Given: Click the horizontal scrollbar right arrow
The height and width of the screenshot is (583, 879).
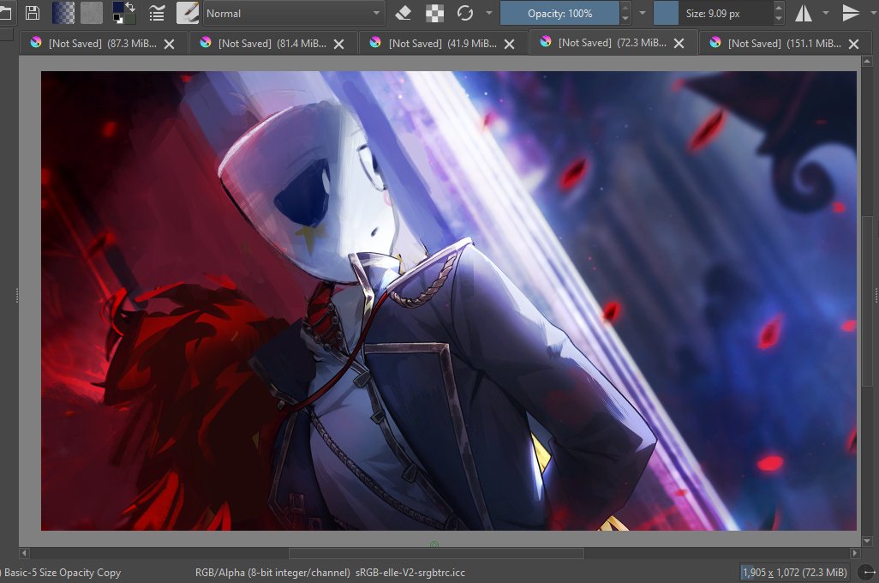Looking at the screenshot, I should (x=855, y=553).
